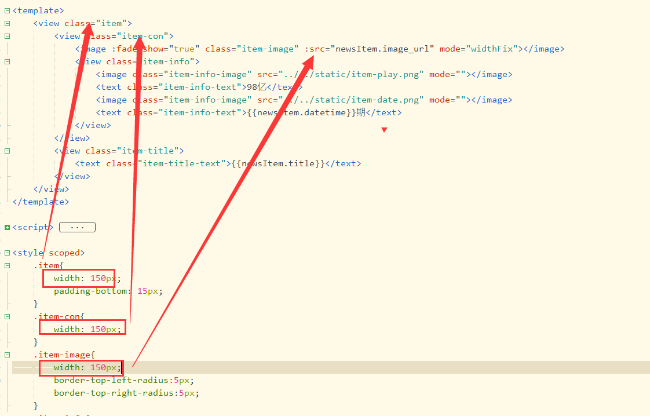Collapse the <style scoped> block
The image size is (650, 416).
pos(7,253)
